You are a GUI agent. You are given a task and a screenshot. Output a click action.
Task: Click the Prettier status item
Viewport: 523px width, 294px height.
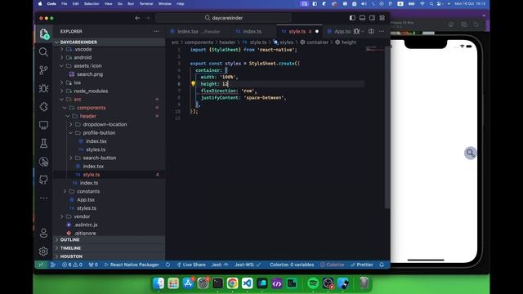coord(361,265)
